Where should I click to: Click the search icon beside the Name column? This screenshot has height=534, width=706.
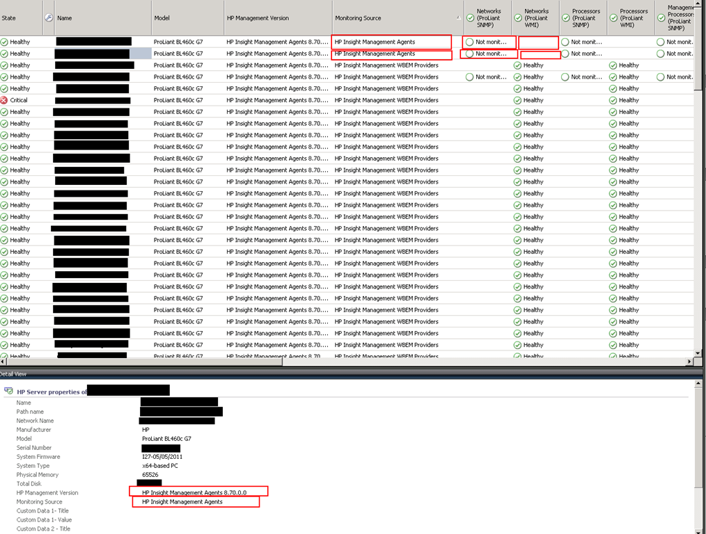coord(48,17)
